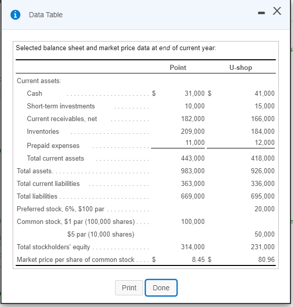Image resolution: width=293 pixels, height=307 pixels.
Task: Click the Current assets: heading
Action: tap(39, 81)
